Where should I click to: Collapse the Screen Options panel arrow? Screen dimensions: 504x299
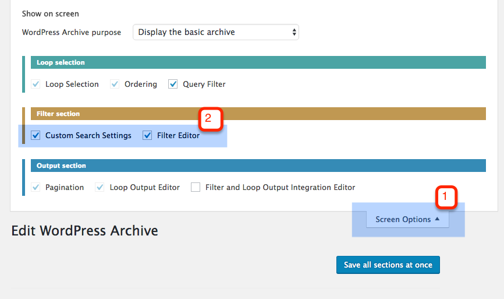(x=437, y=219)
